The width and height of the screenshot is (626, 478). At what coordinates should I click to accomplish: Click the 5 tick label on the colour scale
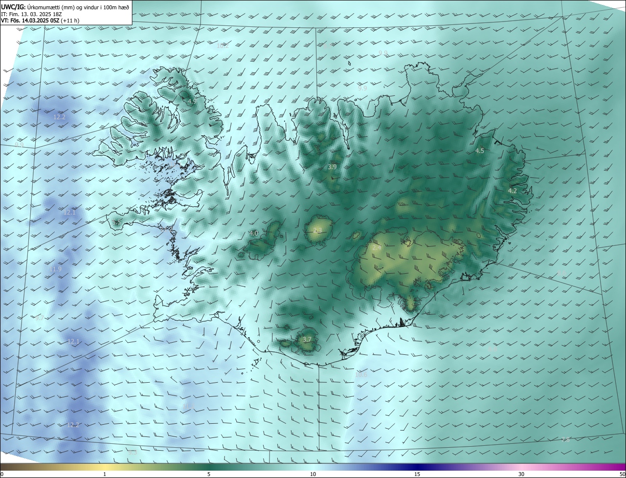point(209,474)
